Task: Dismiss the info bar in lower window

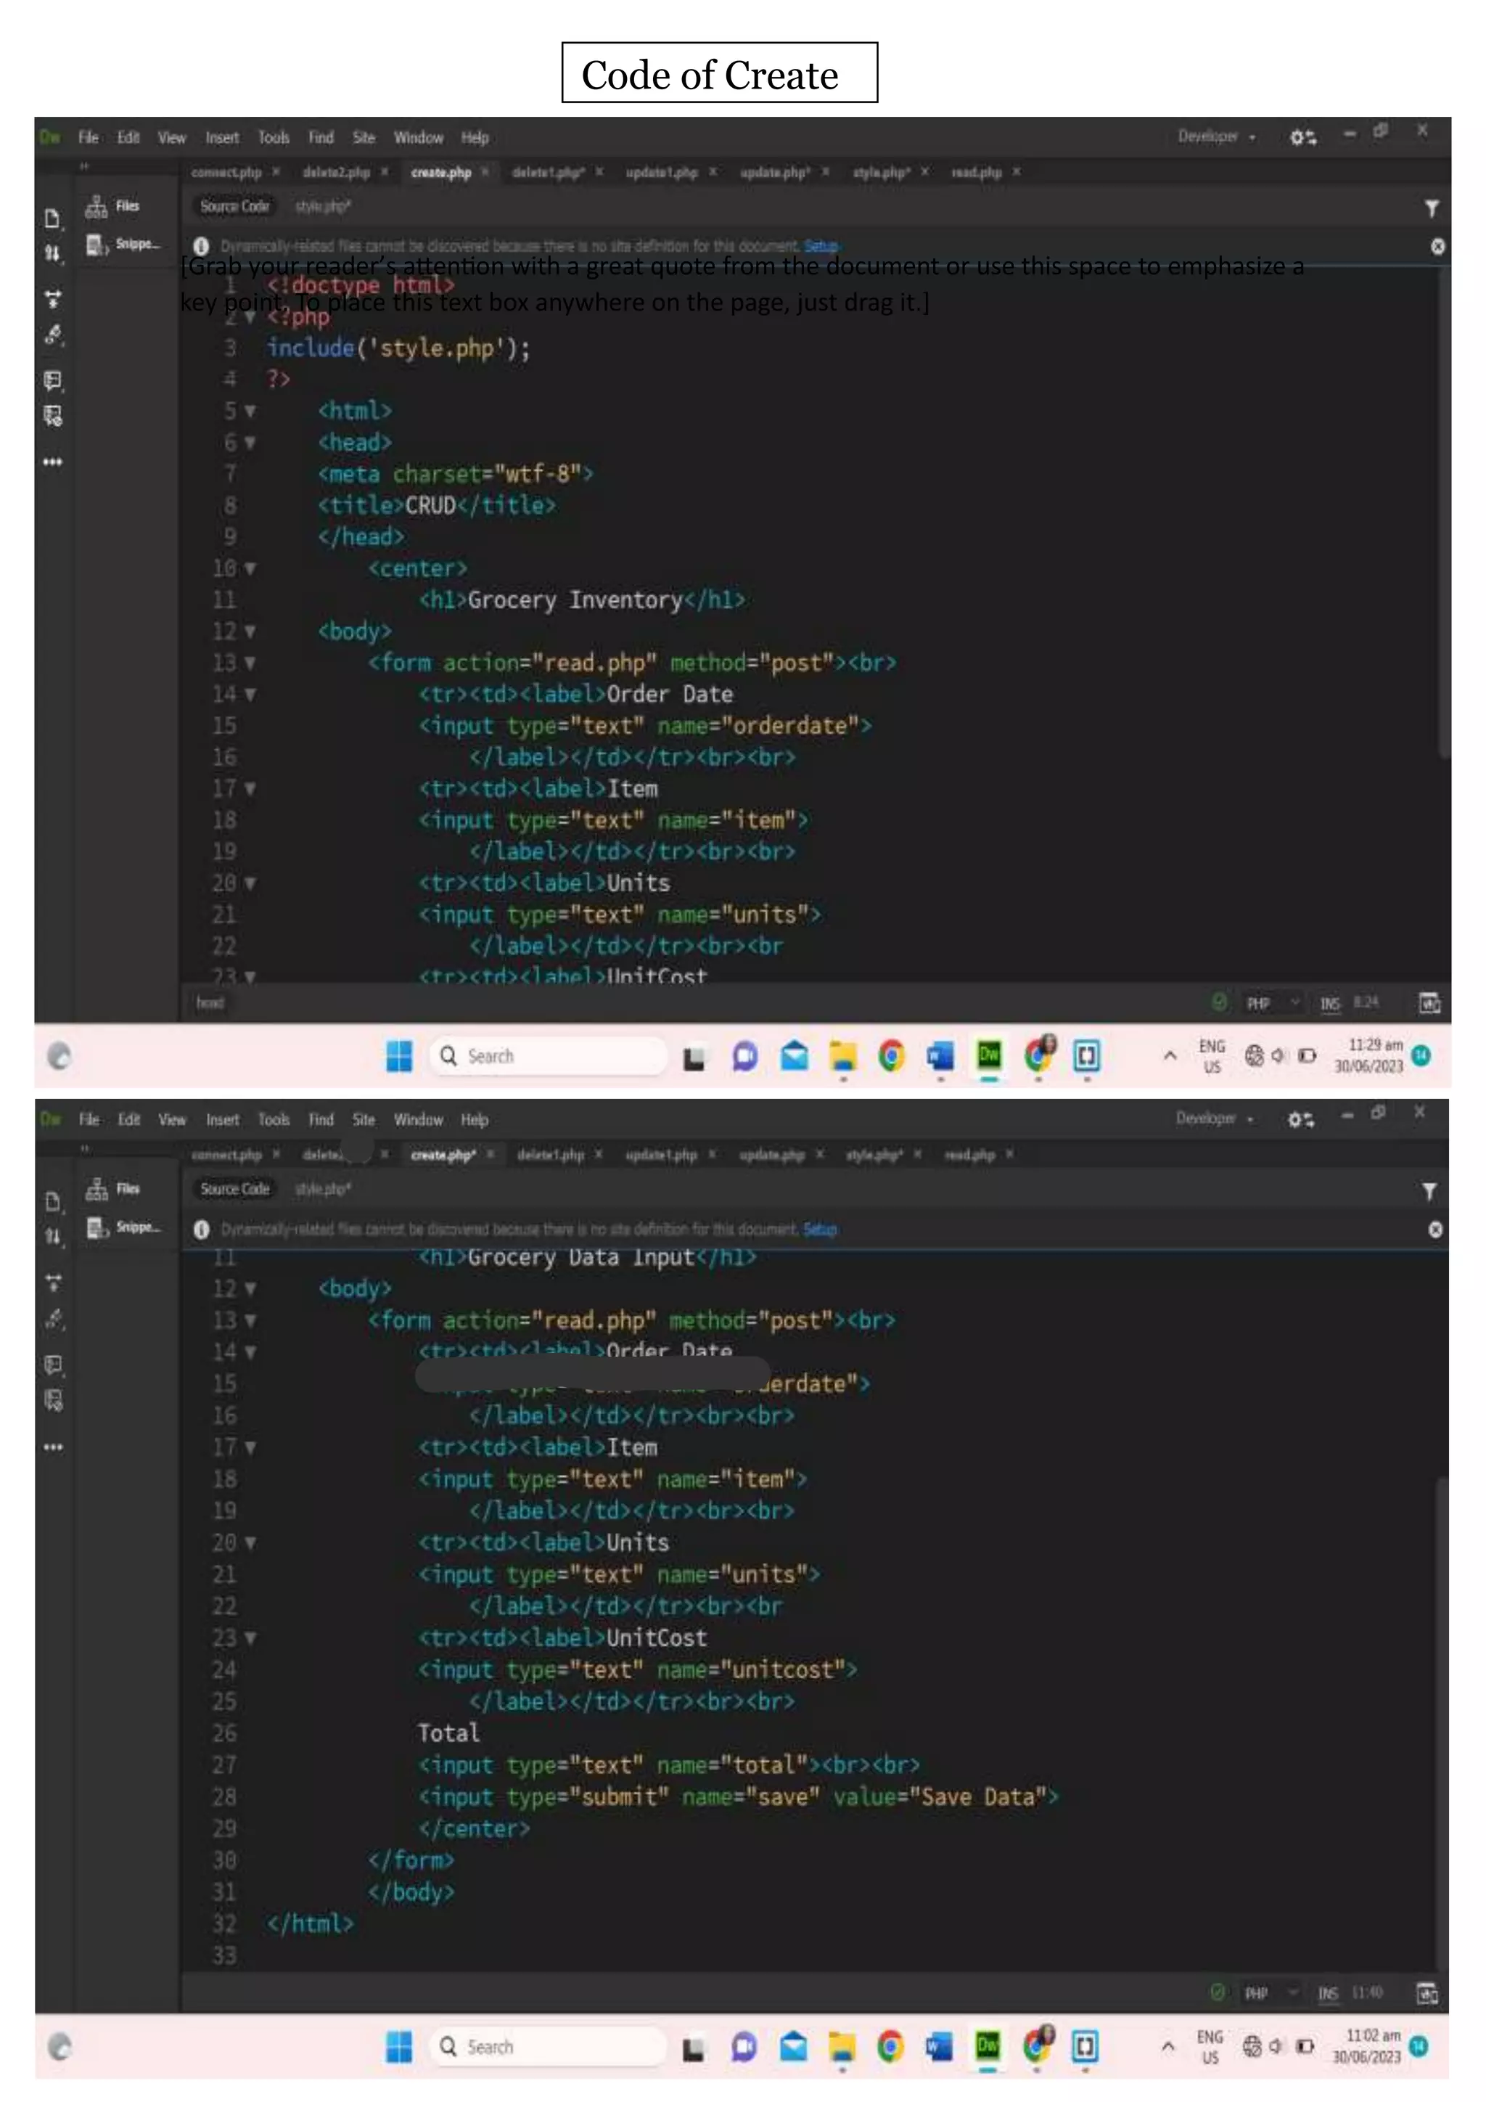Action: click(1436, 1230)
